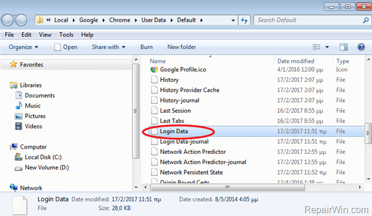372x216 pixels.
Task: Click the Open toolbar button
Action: point(66,47)
